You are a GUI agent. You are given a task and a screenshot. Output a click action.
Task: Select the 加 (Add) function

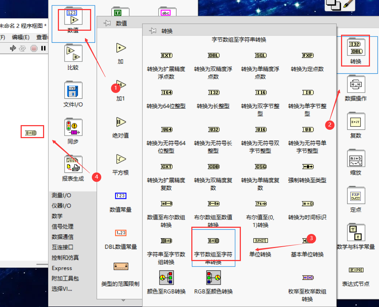pyautogui.click(x=121, y=48)
